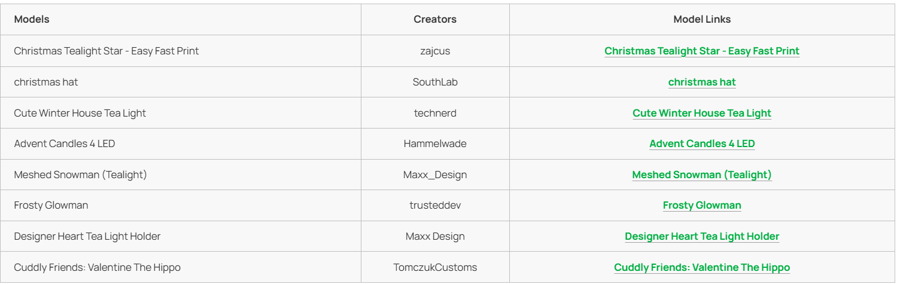Select the Maxx_Design creator entry

[x=435, y=174]
